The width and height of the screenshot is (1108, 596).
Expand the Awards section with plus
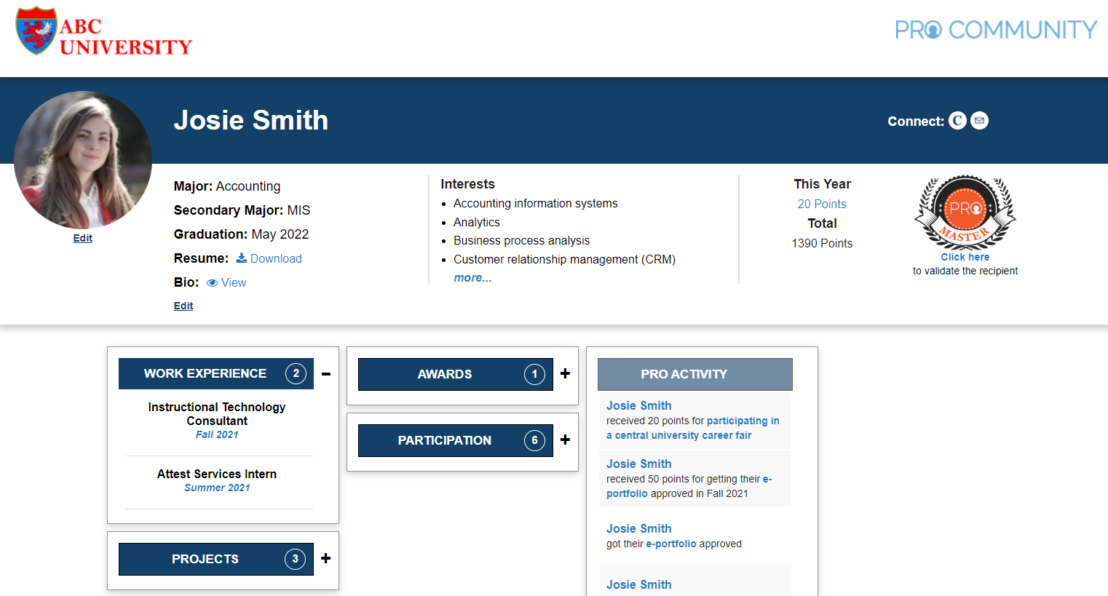tap(565, 374)
